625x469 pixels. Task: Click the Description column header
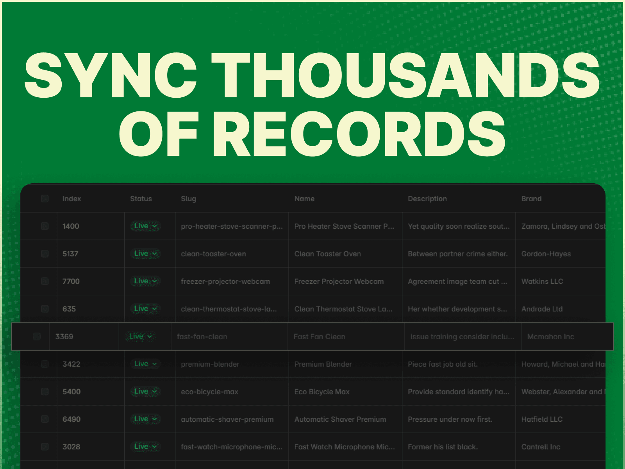pyautogui.click(x=427, y=199)
